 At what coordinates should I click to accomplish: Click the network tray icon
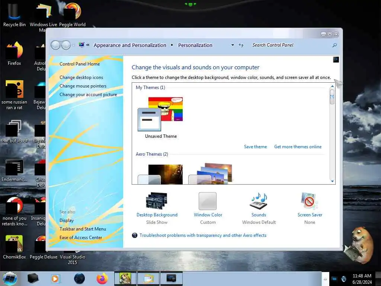[x=334, y=279]
